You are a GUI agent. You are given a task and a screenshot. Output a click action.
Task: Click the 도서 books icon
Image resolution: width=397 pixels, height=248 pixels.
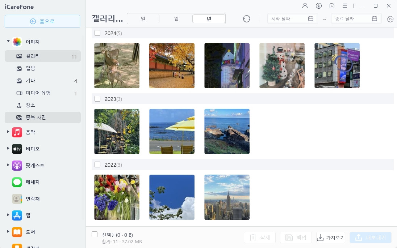(x=17, y=232)
